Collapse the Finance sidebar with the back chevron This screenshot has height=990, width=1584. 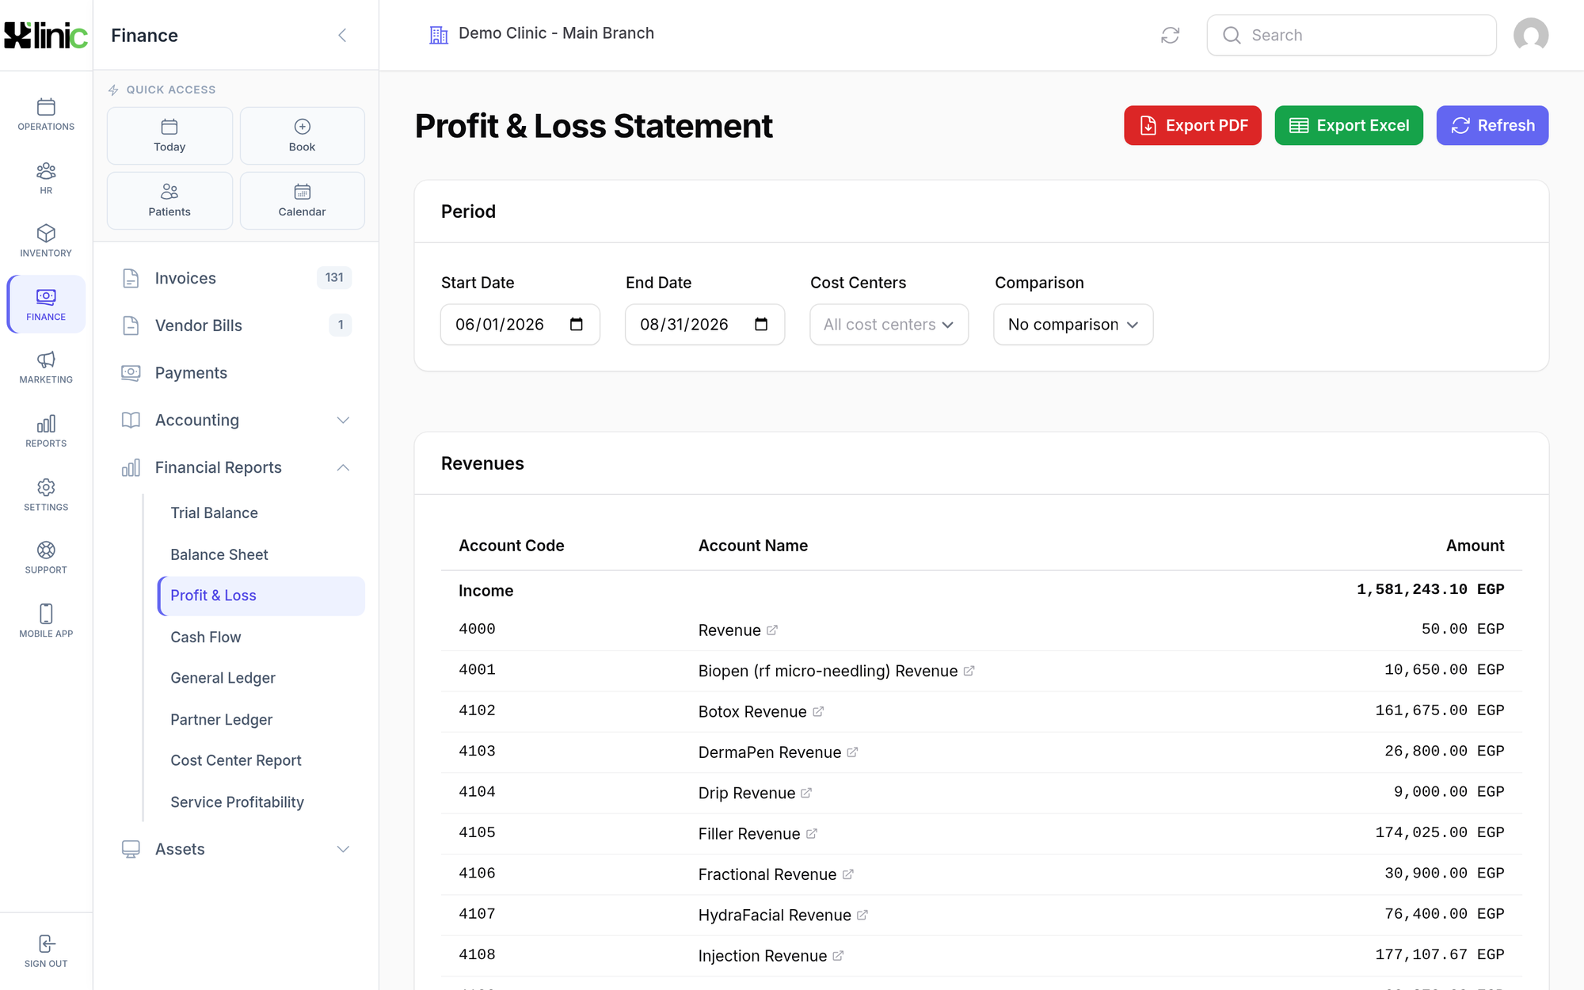[342, 35]
